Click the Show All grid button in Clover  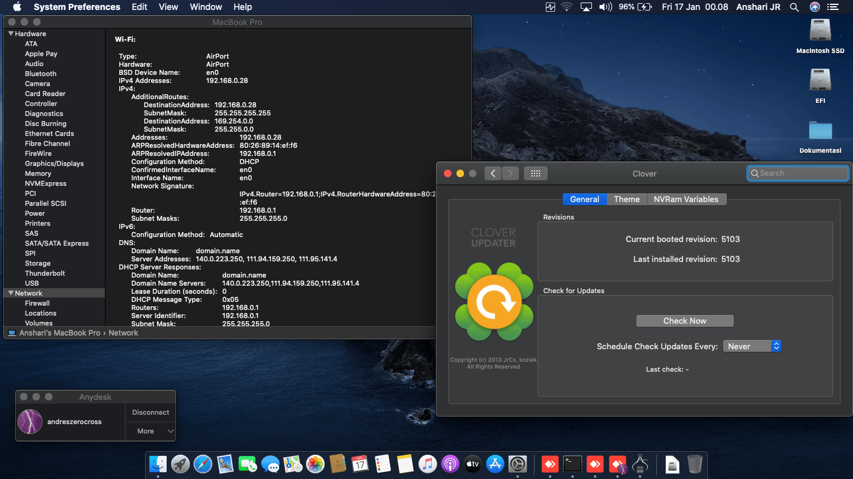535,173
